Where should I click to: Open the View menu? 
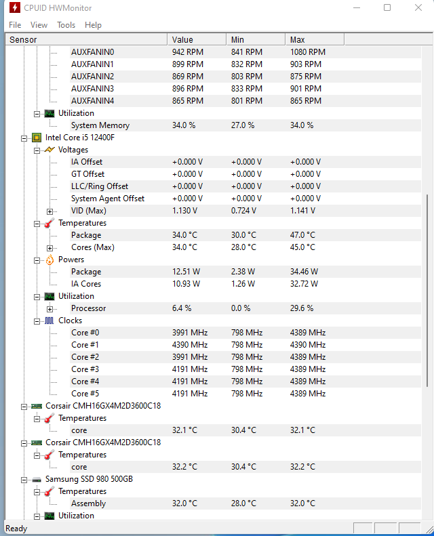click(39, 25)
